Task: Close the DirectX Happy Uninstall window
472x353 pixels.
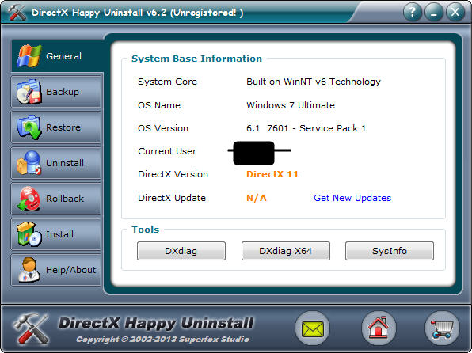Action: pyautogui.click(x=455, y=13)
